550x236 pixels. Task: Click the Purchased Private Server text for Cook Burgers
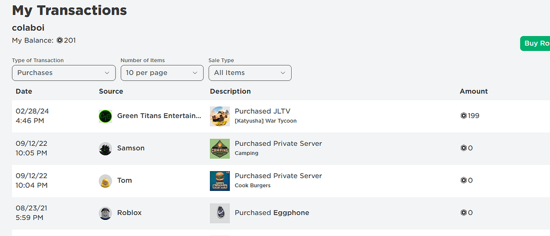[278, 176]
